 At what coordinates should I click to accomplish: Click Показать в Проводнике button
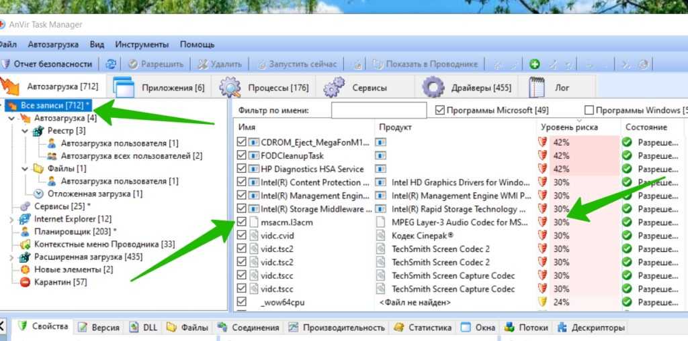[425, 64]
